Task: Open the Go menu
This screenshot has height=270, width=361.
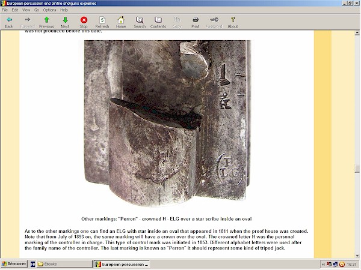Action: coord(37,10)
